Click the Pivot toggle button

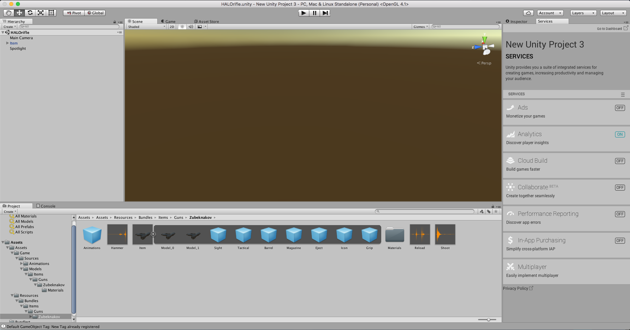(x=74, y=13)
